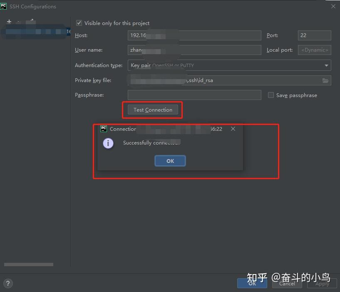Click the horizontal scrollbar below the configurations list
The width and height of the screenshot is (340, 292).
pos(28,264)
